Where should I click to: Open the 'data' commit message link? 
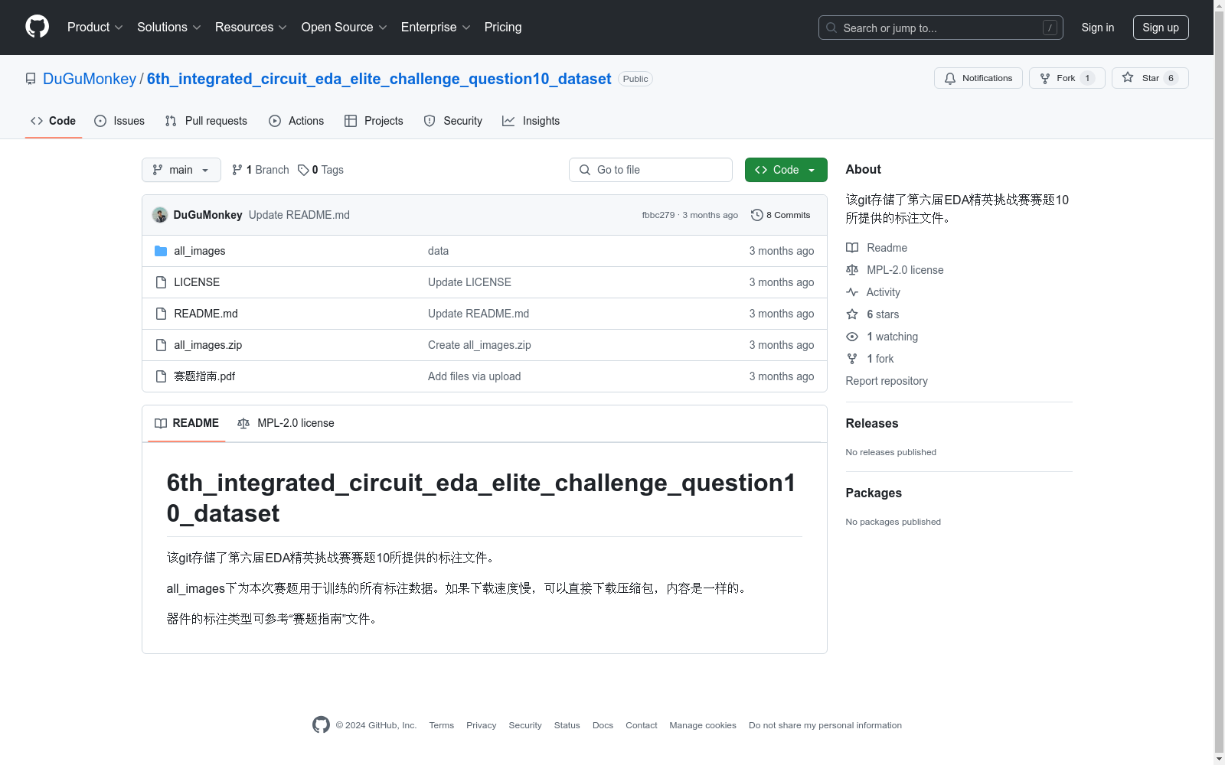438,251
